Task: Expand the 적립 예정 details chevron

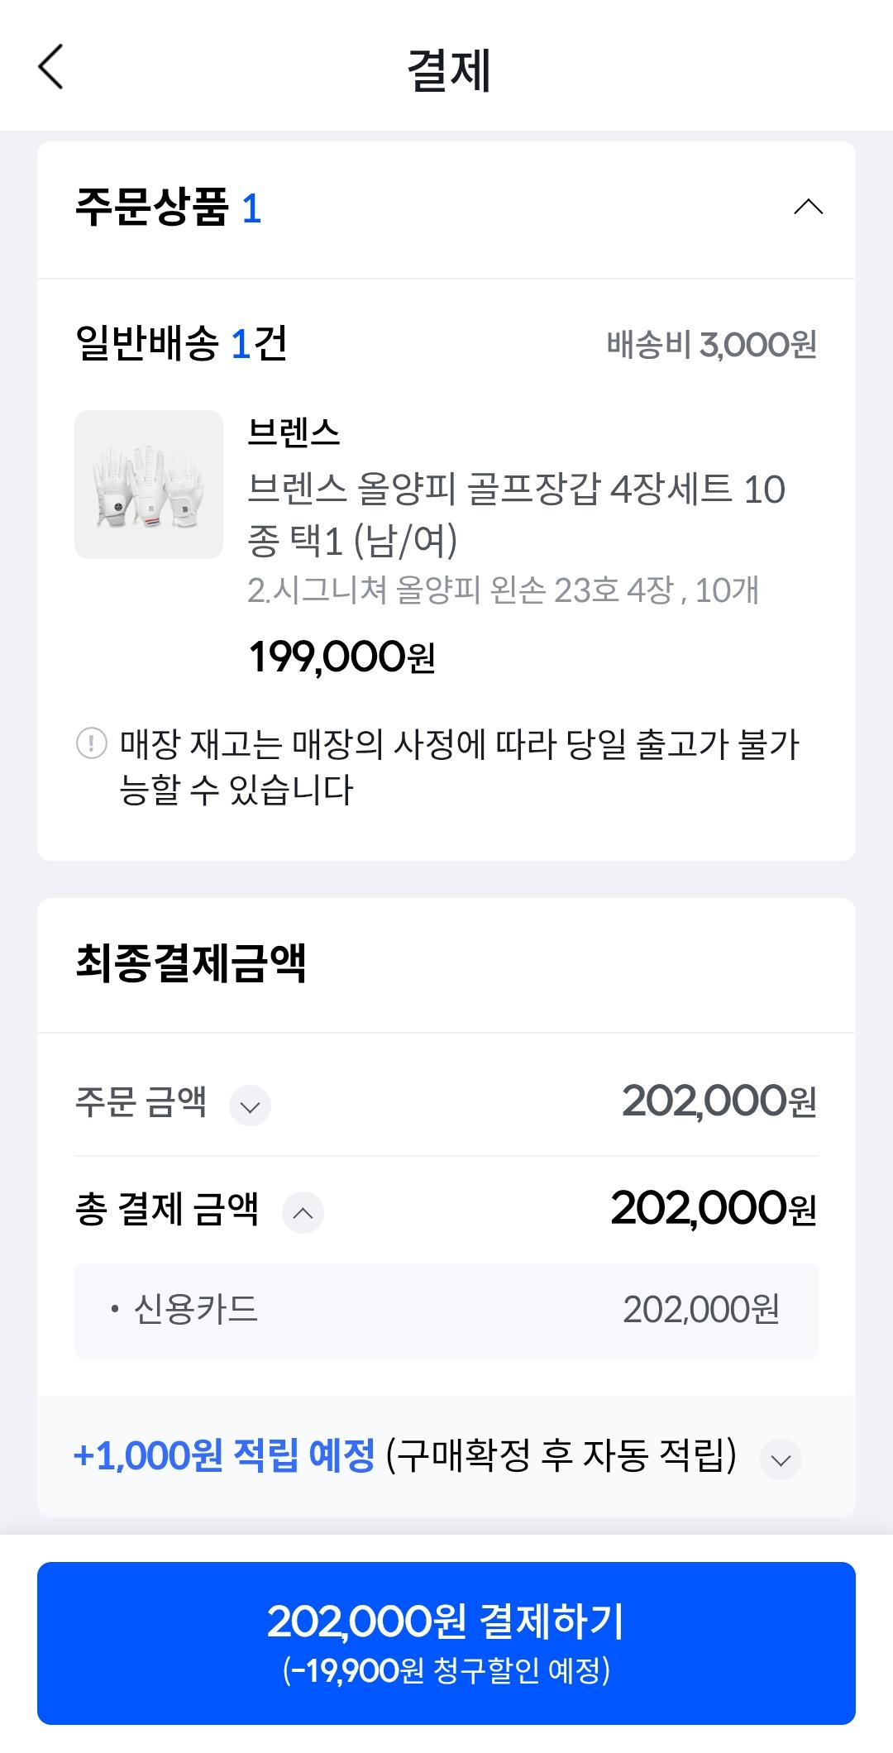Action: click(781, 1460)
